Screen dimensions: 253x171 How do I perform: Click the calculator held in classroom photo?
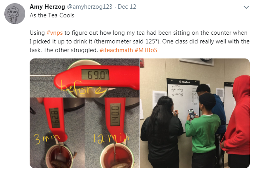[191, 114]
